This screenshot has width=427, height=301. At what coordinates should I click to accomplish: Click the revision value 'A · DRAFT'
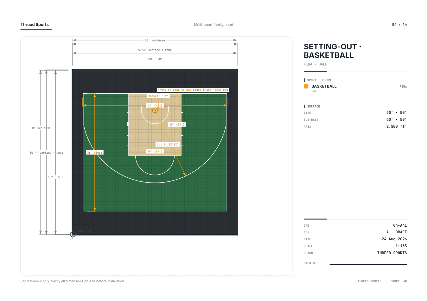[x=396, y=232]
